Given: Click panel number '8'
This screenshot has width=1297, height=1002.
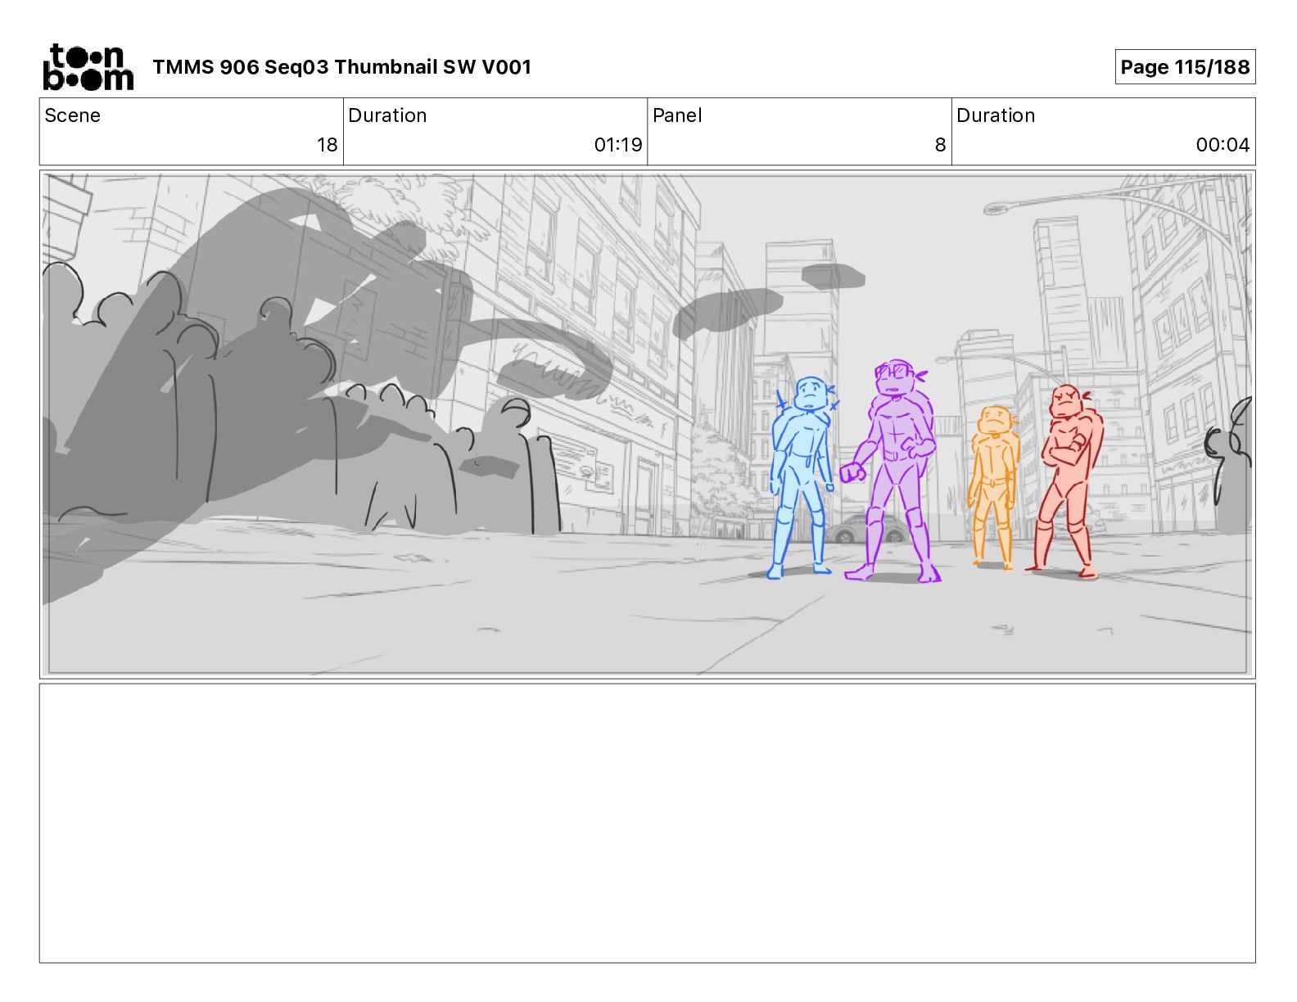Looking at the screenshot, I should click(x=940, y=145).
